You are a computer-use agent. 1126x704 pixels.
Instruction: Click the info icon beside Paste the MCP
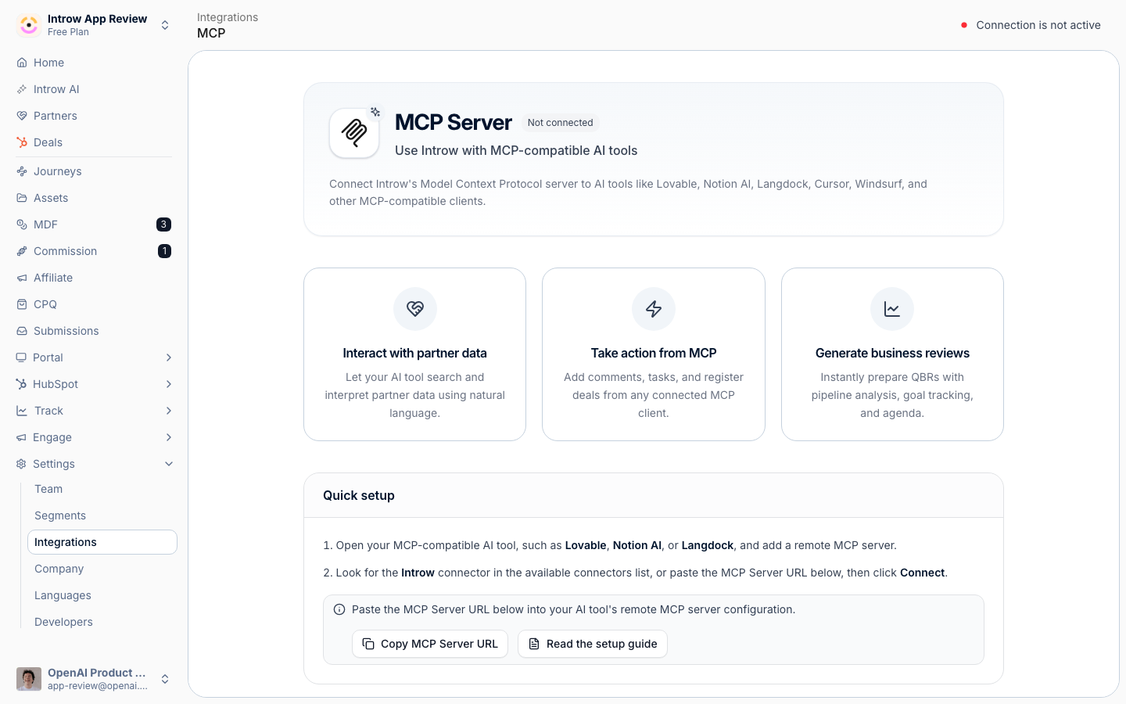click(x=339, y=609)
